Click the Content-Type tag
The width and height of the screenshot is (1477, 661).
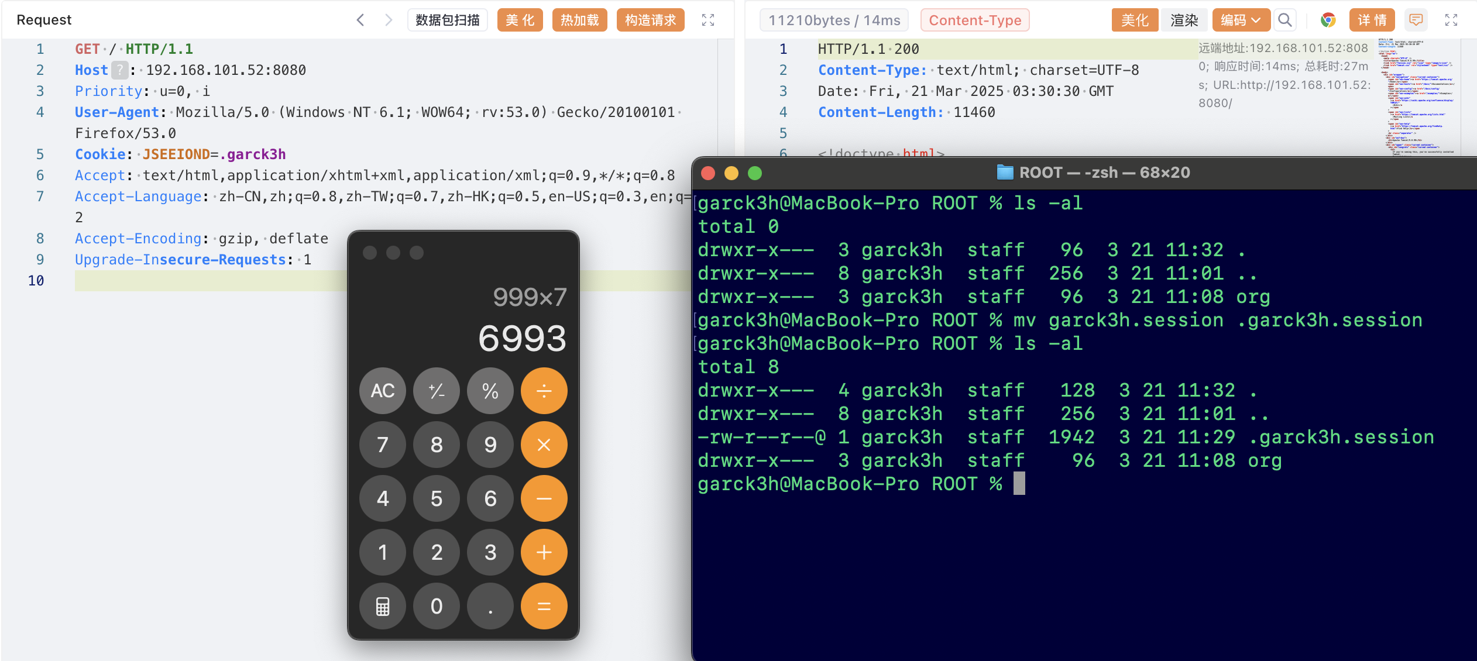pos(975,20)
